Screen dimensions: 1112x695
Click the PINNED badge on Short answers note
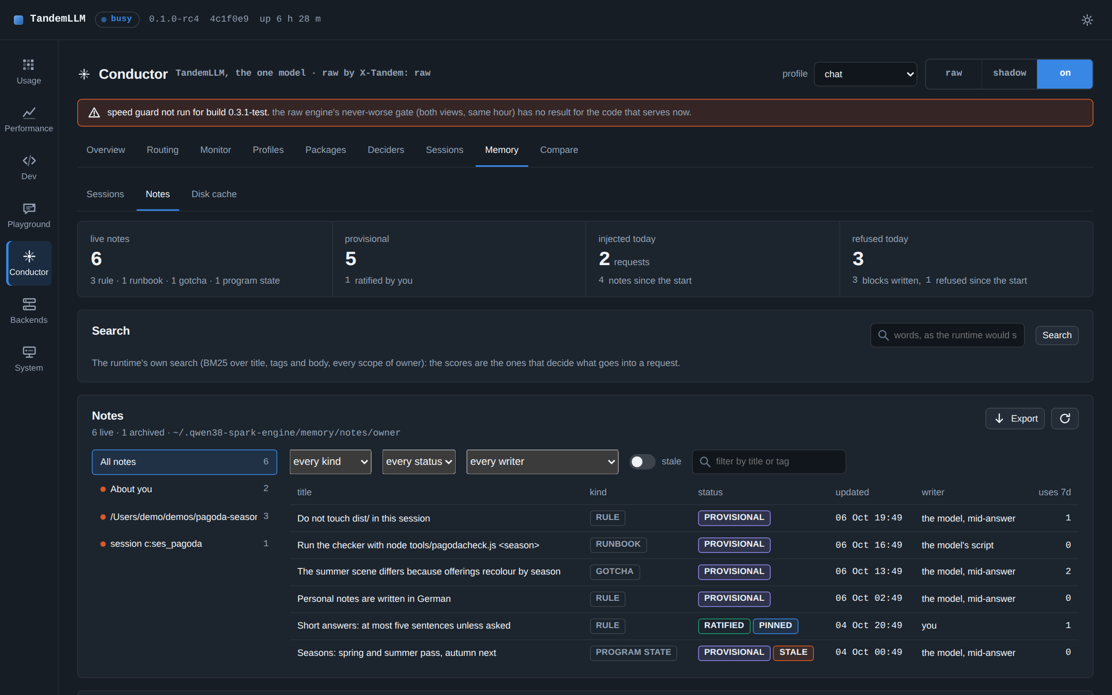pyautogui.click(x=775, y=625)
